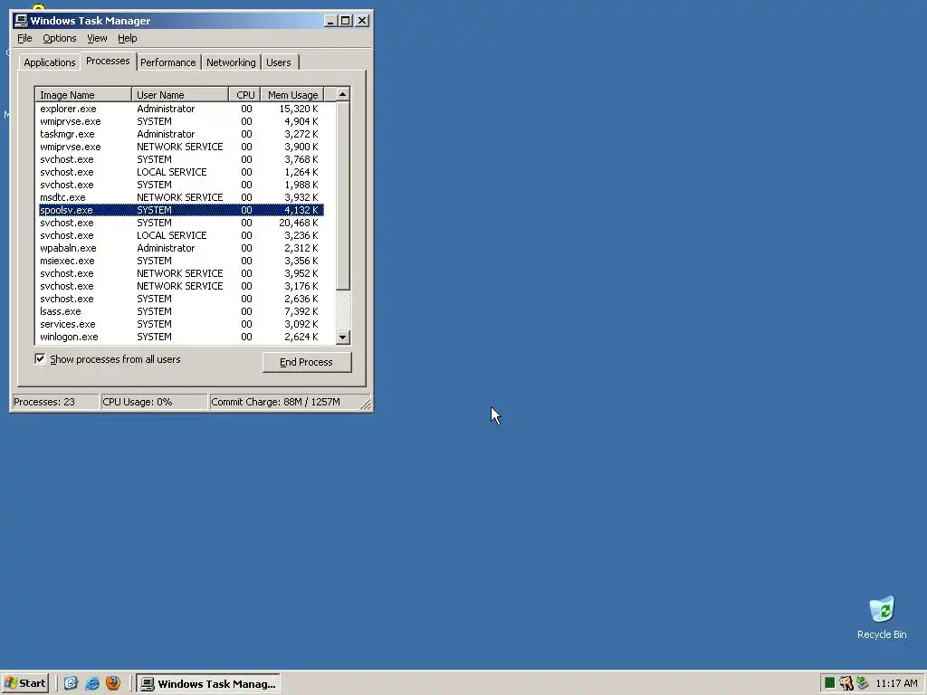This screenshot has height=695, width=927.
Task: Sort by Mem Usage column header
Action: [x=292, y=94]
